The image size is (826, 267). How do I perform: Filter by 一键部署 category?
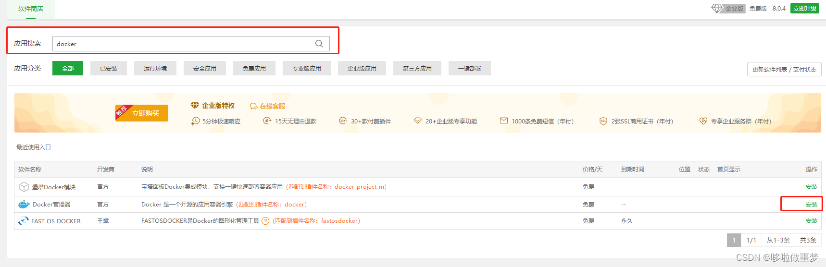[x=470, y=68]
